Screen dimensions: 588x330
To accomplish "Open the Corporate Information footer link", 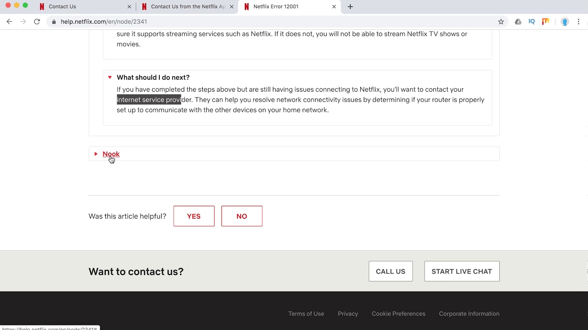I will point(469,313).
